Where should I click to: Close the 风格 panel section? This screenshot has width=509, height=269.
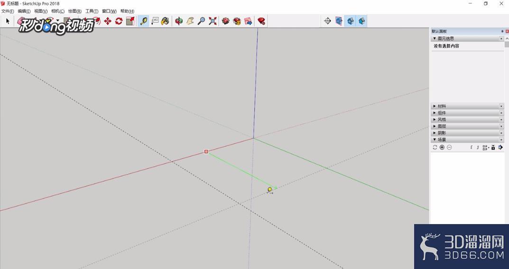click(x=501, y=120)
